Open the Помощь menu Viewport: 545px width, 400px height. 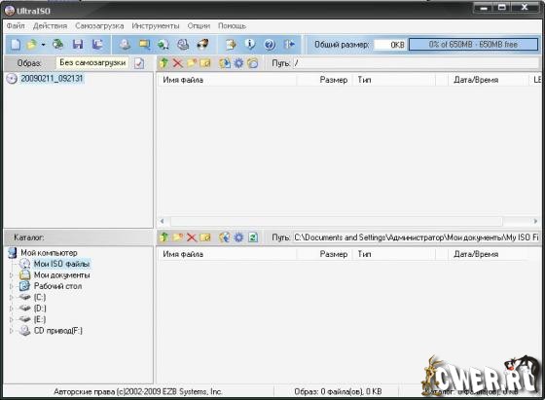coord(232,26)
